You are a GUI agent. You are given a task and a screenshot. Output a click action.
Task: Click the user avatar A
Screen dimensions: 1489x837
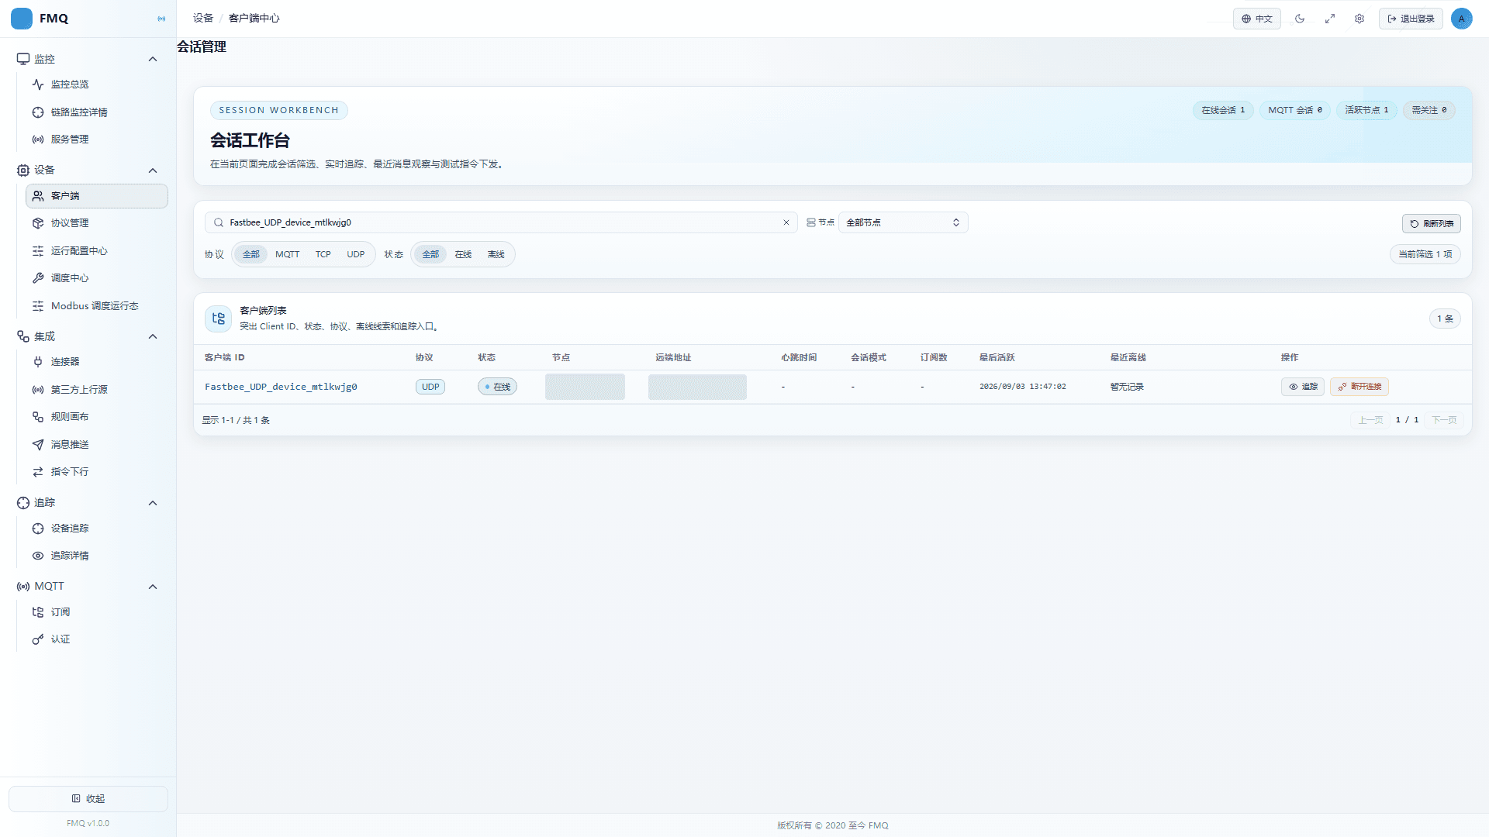click(x=1462, y=19)
